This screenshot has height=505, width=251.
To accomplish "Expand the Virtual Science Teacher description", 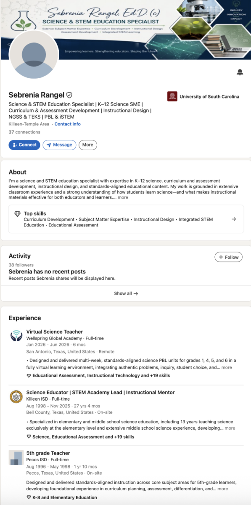I will (227, 367).
